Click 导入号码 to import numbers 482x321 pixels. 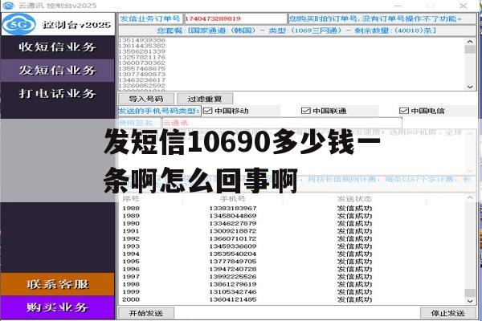(146, 99)
